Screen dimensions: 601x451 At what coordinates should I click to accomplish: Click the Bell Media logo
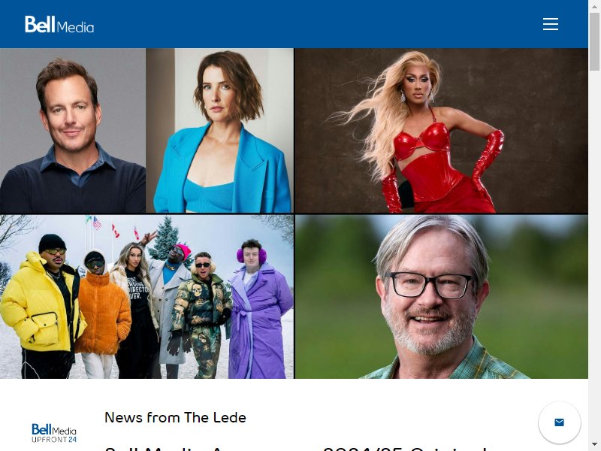[x=59, y=25]
